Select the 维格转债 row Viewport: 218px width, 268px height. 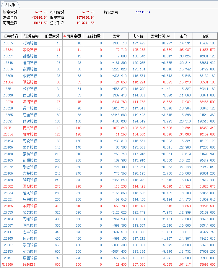[109, 56]
